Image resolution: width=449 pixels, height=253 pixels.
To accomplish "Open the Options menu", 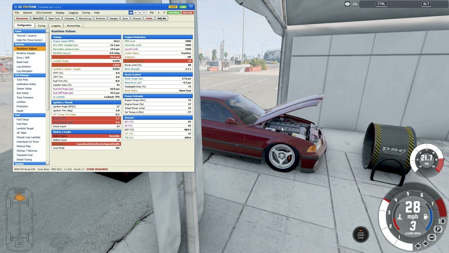I will point(27,13).
